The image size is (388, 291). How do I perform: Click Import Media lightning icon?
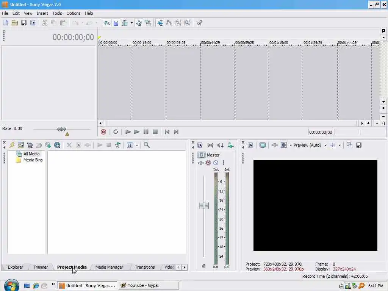point(12,145)
